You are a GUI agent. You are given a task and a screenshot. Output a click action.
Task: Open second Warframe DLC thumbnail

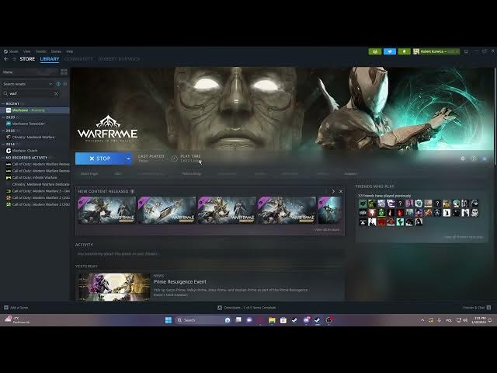click(167, 210)
